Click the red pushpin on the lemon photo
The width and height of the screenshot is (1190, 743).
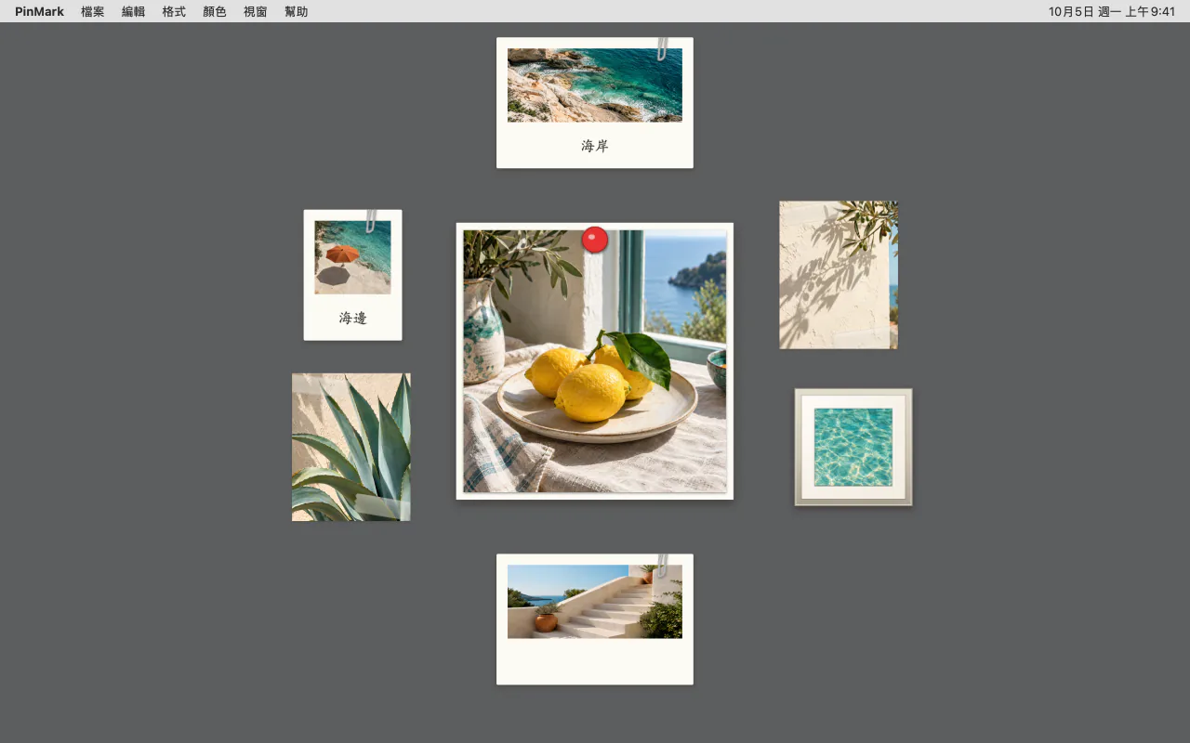[595, 240]
